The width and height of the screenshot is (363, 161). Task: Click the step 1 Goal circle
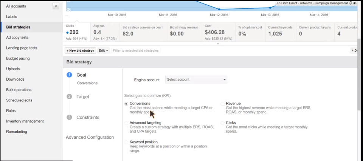pyautogui.click(x=69, y=75)
